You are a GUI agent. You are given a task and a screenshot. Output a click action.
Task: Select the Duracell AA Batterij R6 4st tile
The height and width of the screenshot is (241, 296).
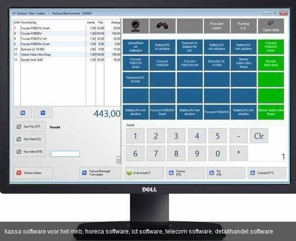tap(190, 47)
